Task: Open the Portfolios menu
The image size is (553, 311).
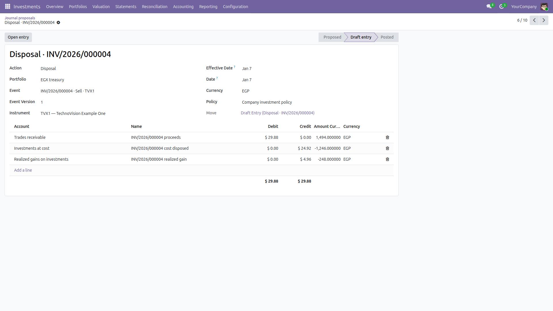Action: pyautogui.click(x=78, y=6)
